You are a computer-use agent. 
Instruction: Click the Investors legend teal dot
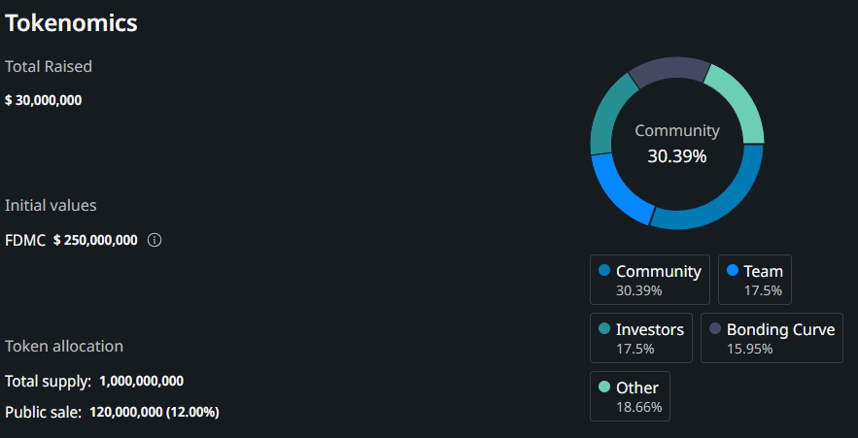point(604,328)
